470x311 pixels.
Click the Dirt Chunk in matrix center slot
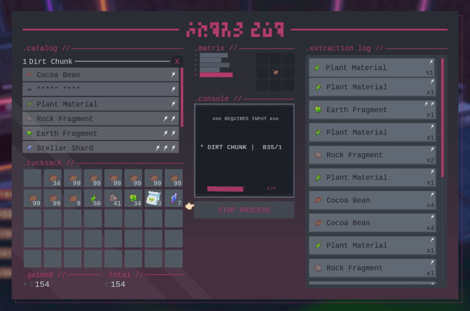pyautogui.click(x=276, y=72)
